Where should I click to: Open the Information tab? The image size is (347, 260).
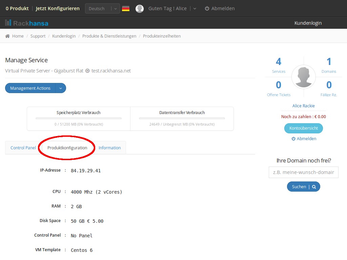click(109, 148)
